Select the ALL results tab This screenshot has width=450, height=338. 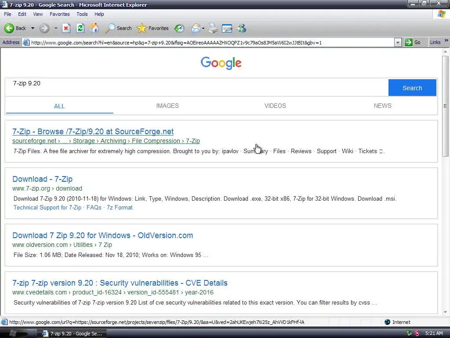point(59,106)
